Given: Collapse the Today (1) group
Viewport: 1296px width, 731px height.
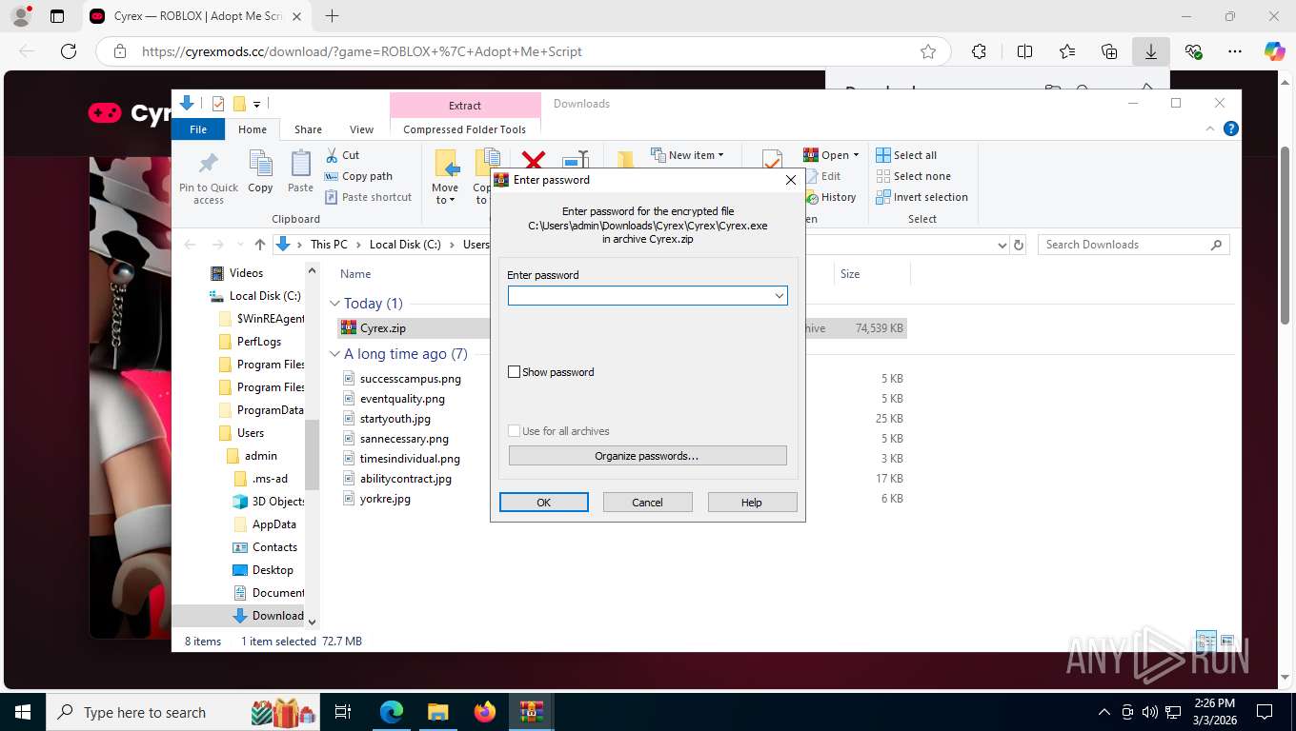Looking at the screenshot, I should pos(335,304).
